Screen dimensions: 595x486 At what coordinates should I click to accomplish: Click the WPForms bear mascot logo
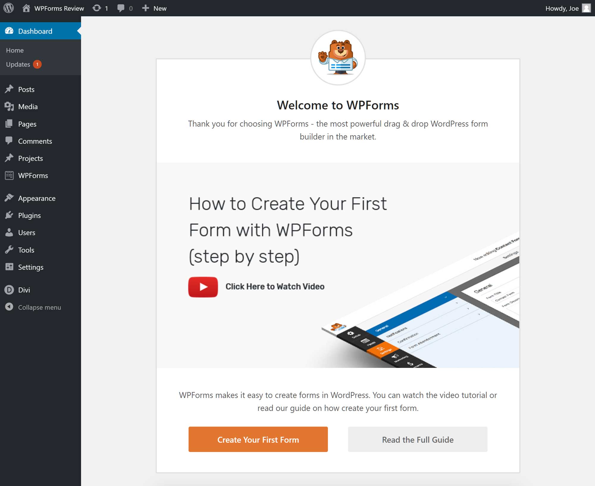(x=338, y=58)
